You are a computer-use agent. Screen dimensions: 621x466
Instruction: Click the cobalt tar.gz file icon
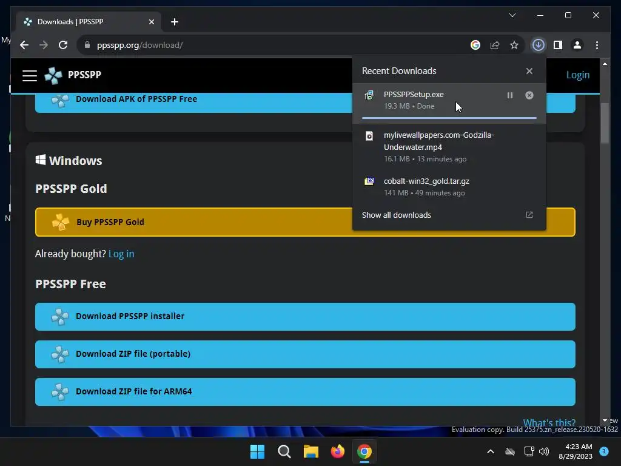point(369,181)
